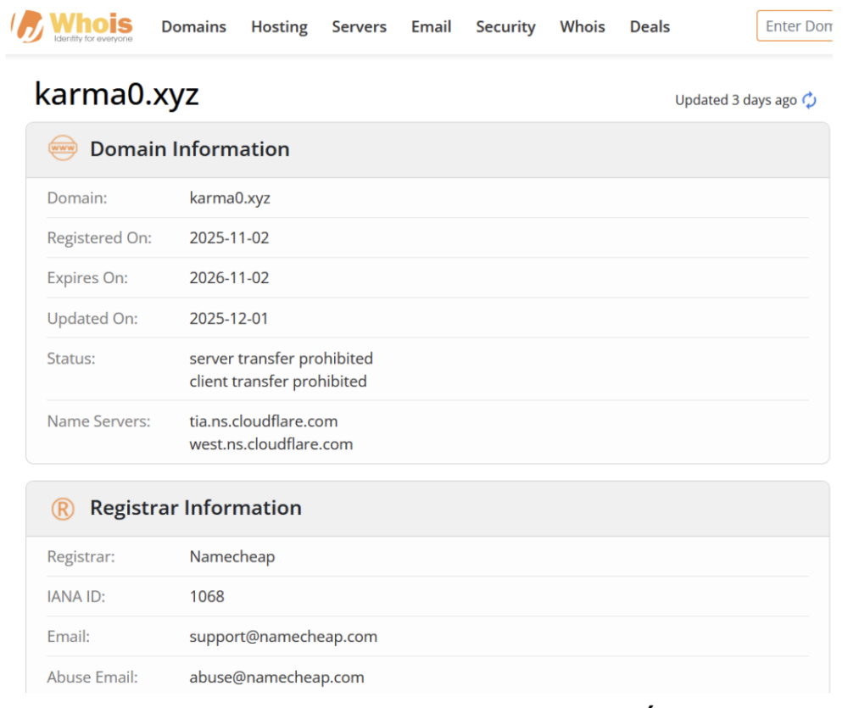
Task: Go to the Email navigation item
Action: coord(431,26)
